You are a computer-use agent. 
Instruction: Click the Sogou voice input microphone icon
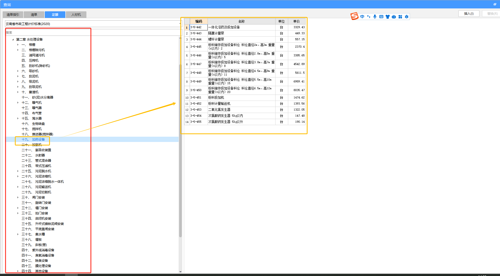[375, 17]
